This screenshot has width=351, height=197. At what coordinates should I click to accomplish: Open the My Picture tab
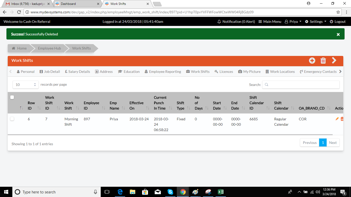249,72
